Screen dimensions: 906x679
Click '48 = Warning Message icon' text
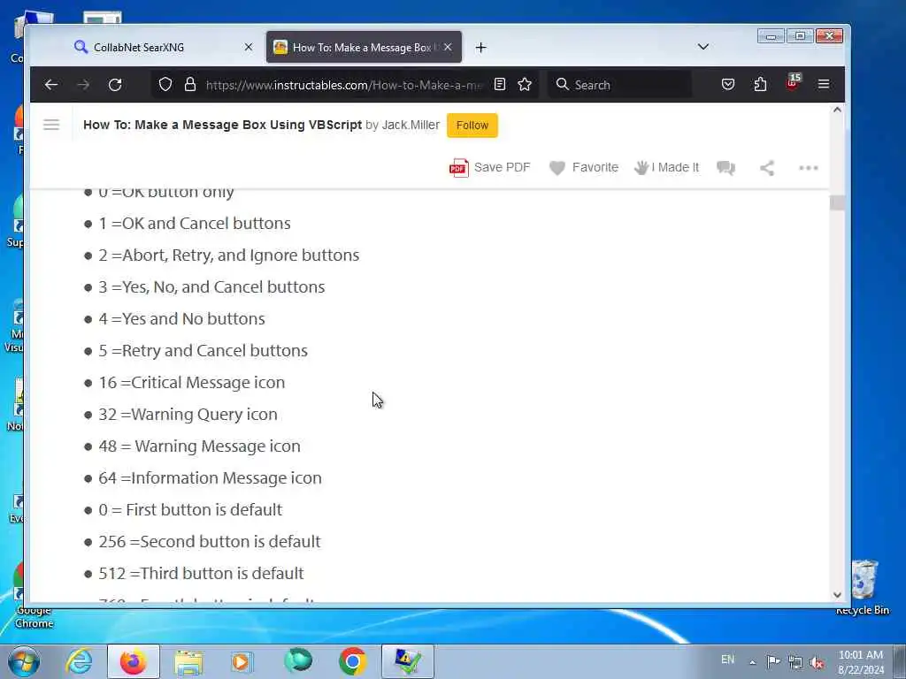pyautogui.click(x=199, y=446)
